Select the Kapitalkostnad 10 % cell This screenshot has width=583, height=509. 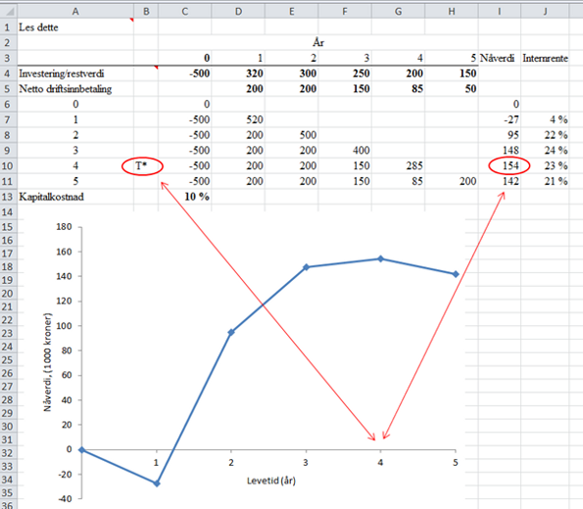point(185,197)
